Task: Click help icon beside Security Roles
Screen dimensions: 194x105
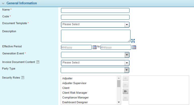Action: [x=23, y=78]
